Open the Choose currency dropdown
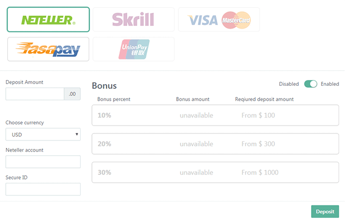The width and height of the screenshot is (345, 223). (x=43, y=134)
